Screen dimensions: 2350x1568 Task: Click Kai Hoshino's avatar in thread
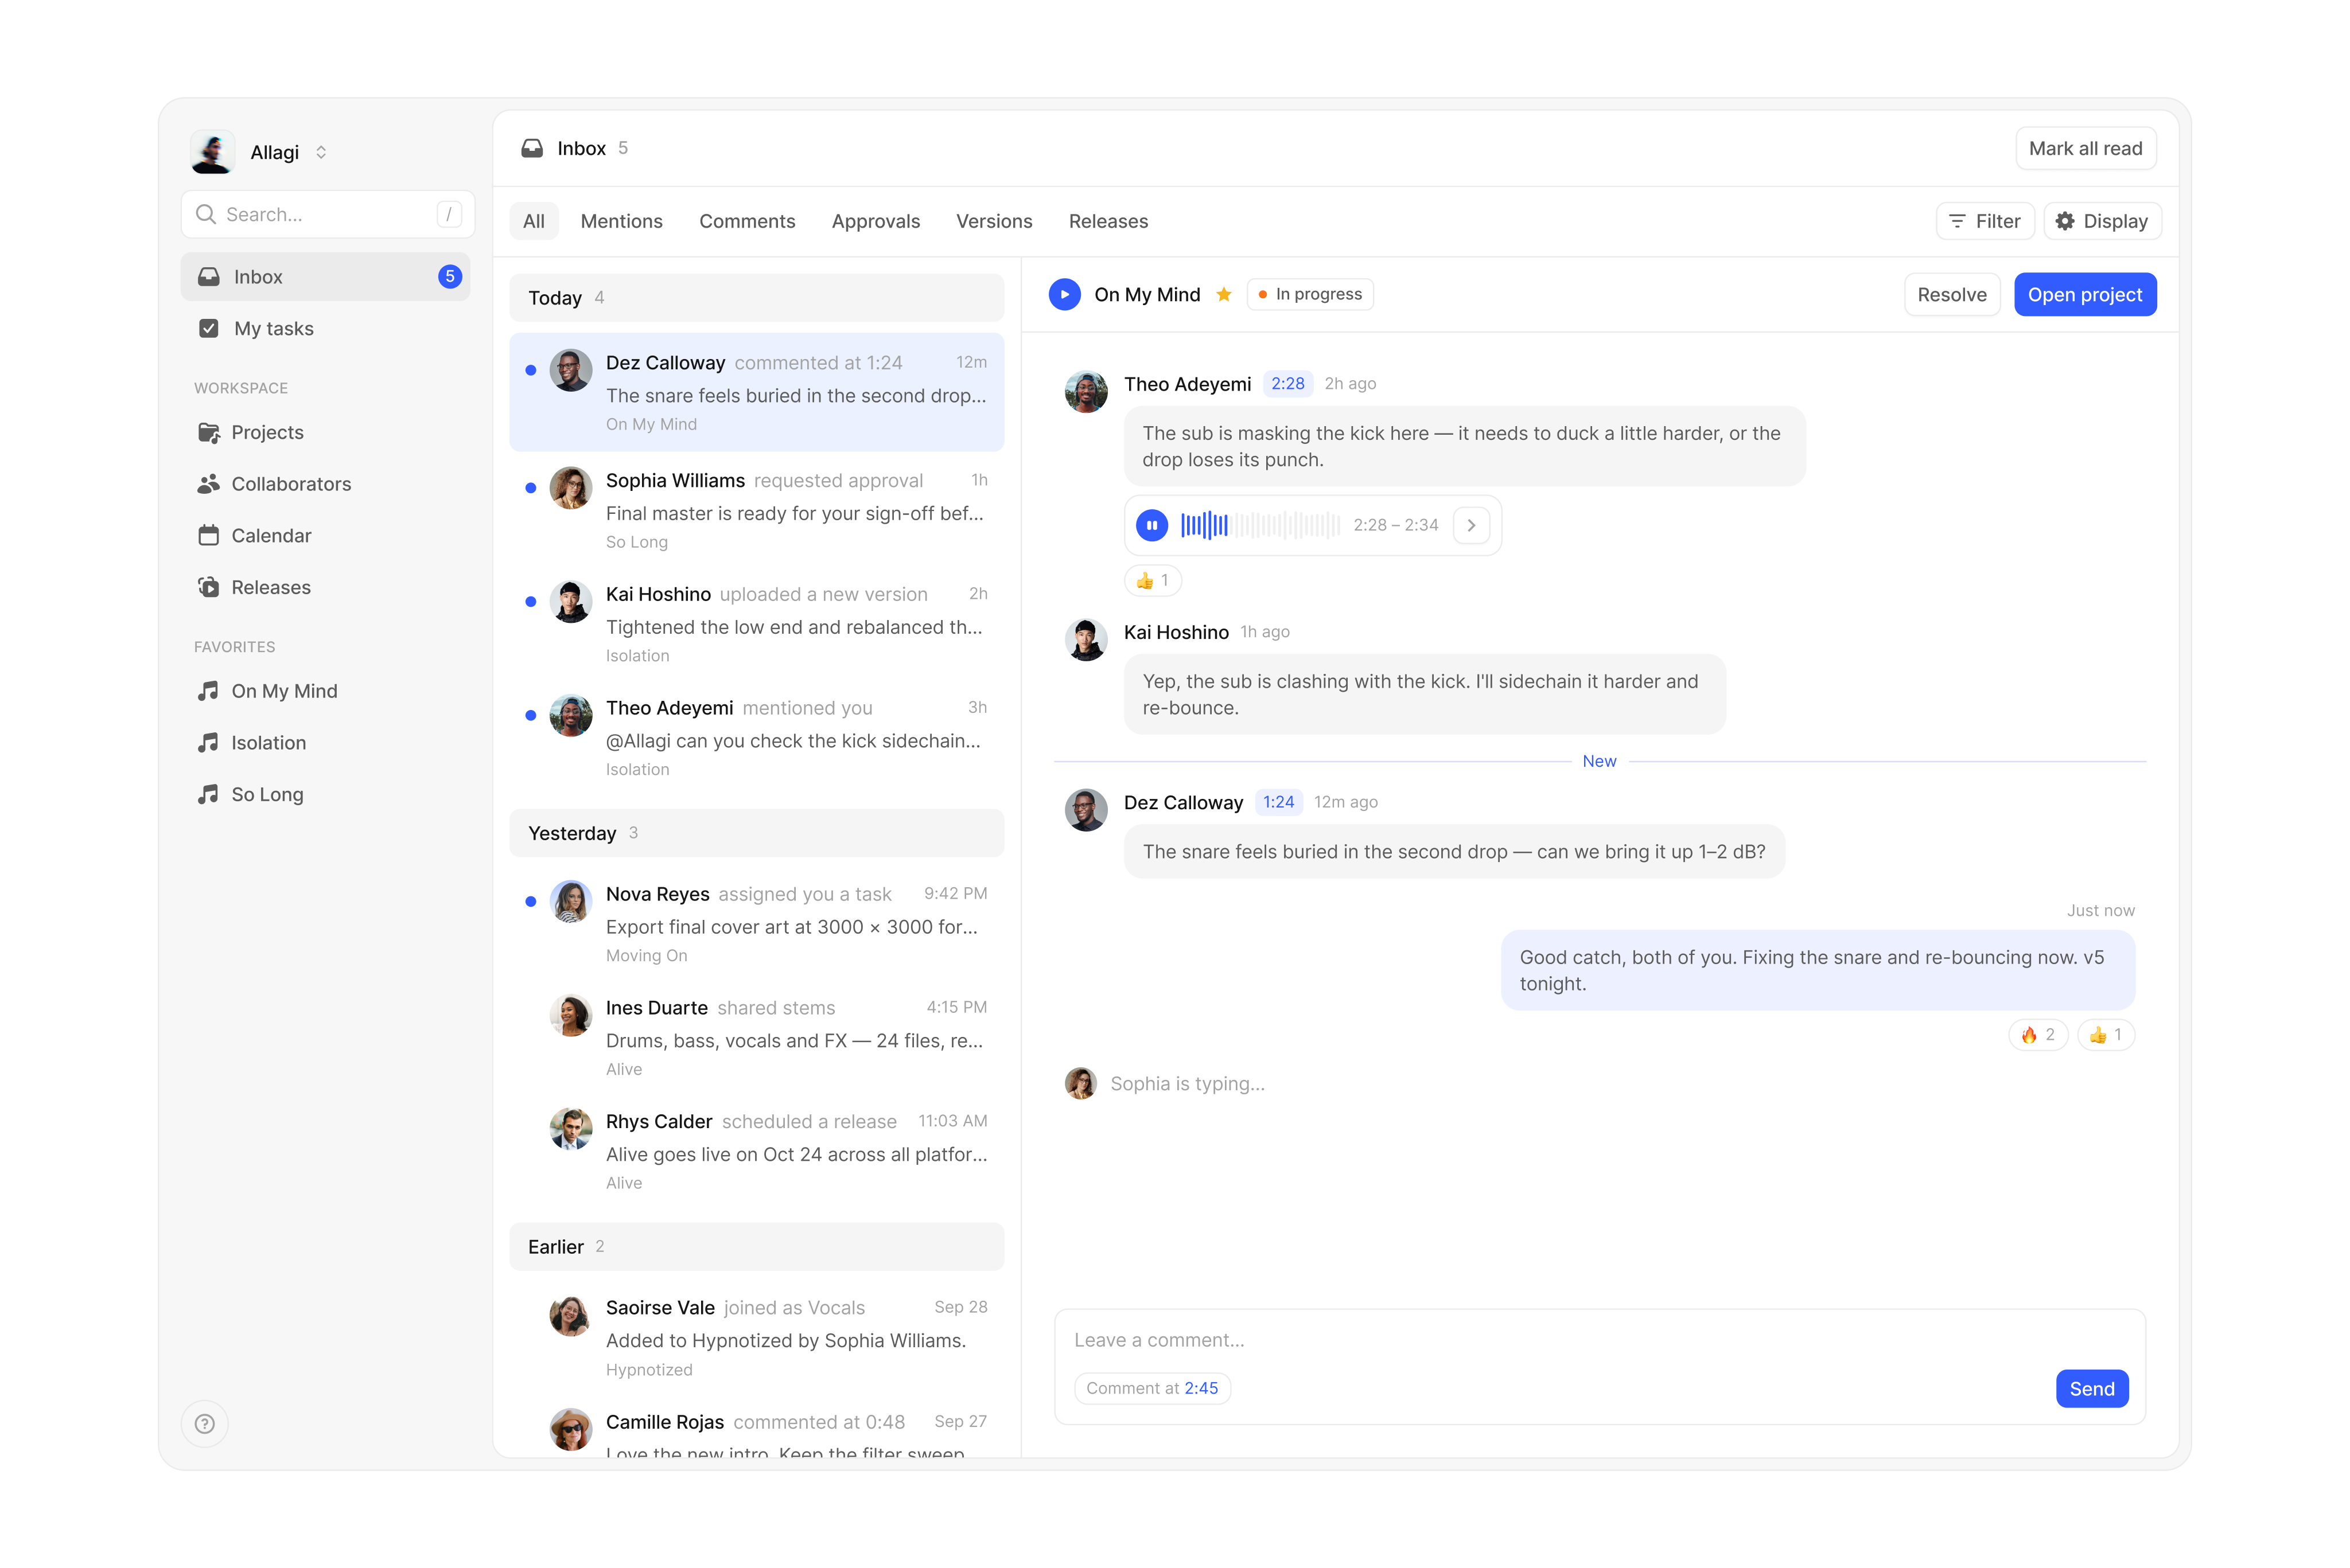[1085, 640]
